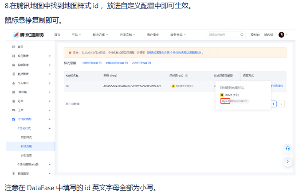
Task: Open the avatar account dropdown arrow
Action: pos(286,35)
